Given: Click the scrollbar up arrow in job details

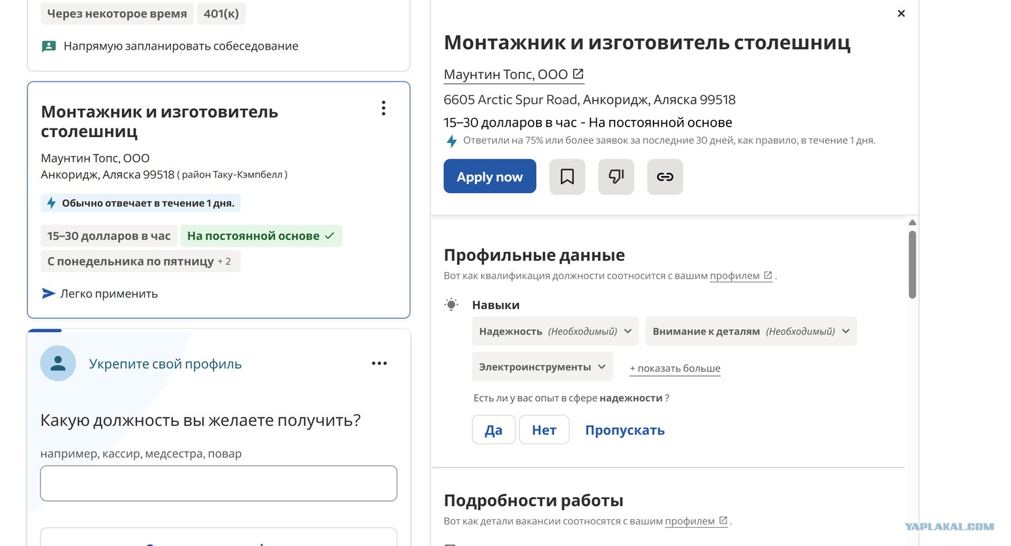Looking at the screenshot, I should pyautogui.click(x=912, y=222).
